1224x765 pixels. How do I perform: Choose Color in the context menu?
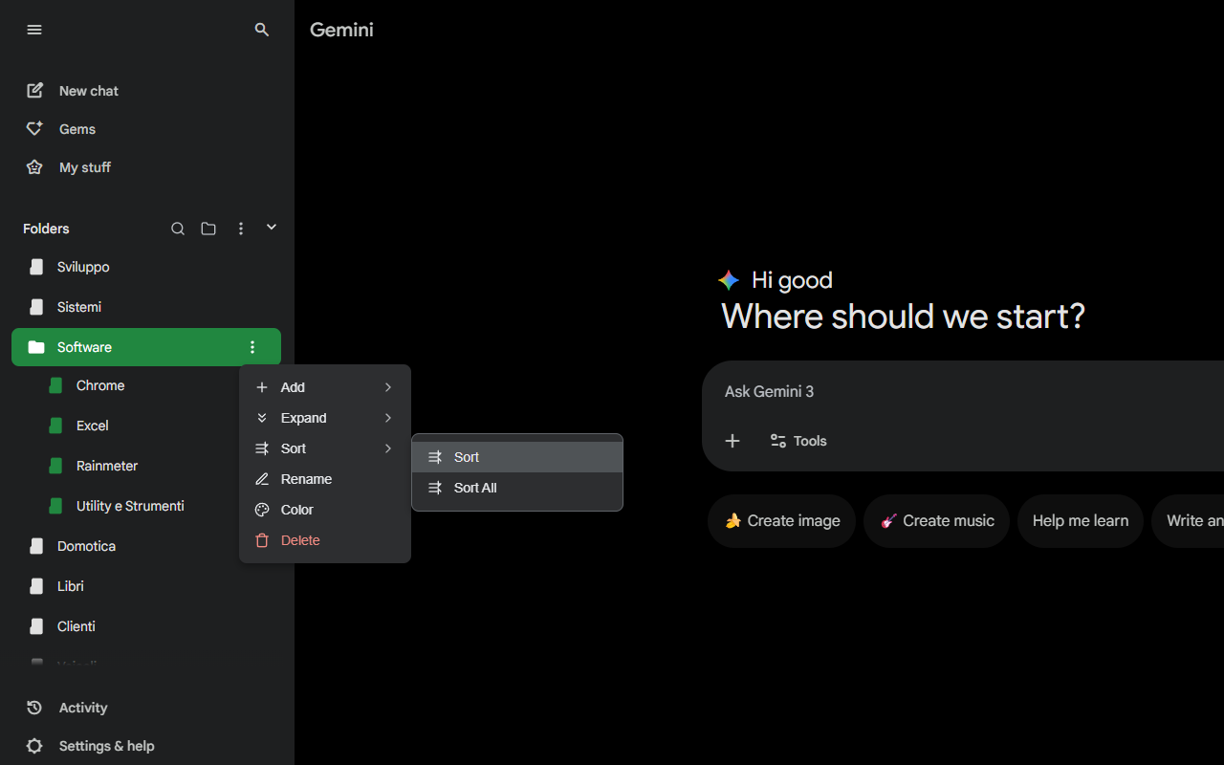(x=325, y=510)
